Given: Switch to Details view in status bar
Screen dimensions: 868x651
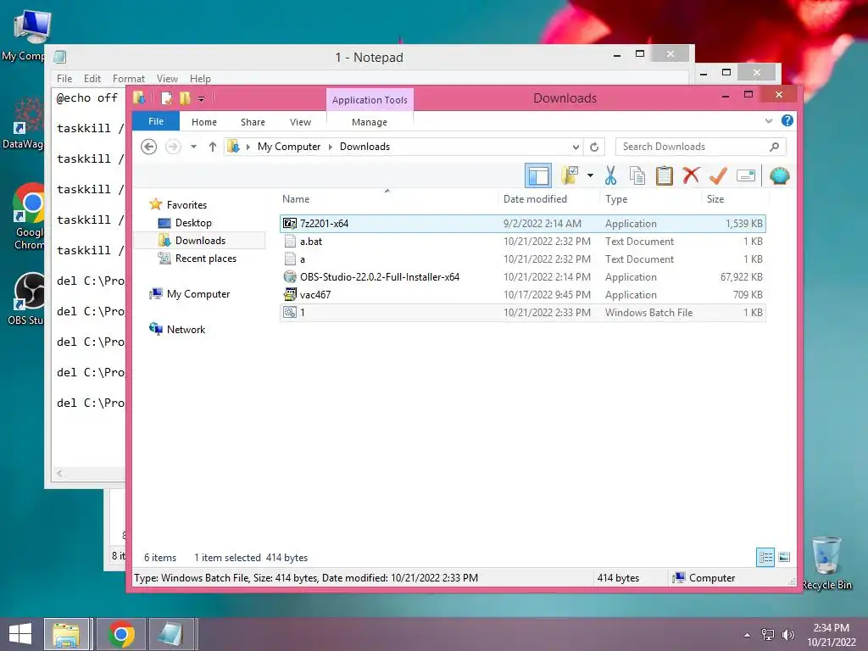Looking at the screenshot, I should (765, 557).
